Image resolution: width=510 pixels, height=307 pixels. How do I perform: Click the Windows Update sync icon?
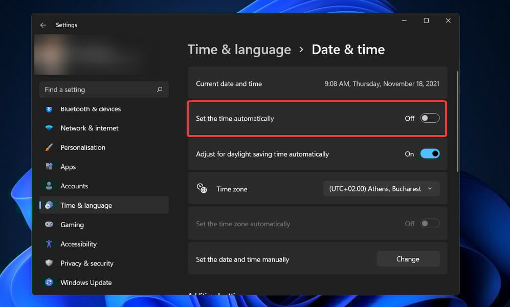[49, 282]
